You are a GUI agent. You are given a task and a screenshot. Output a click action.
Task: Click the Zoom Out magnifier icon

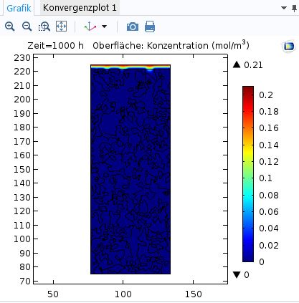click(27, 27)
